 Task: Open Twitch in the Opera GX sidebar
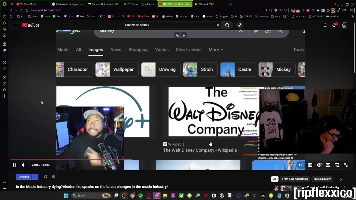click(x=4, y=50)
